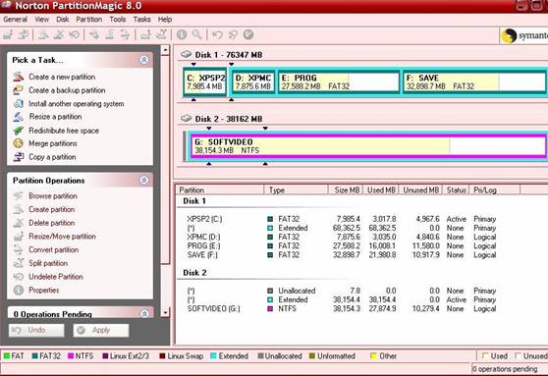
Task: Sort by the Pri/Log column header
Action: click(x=495, y=189)
